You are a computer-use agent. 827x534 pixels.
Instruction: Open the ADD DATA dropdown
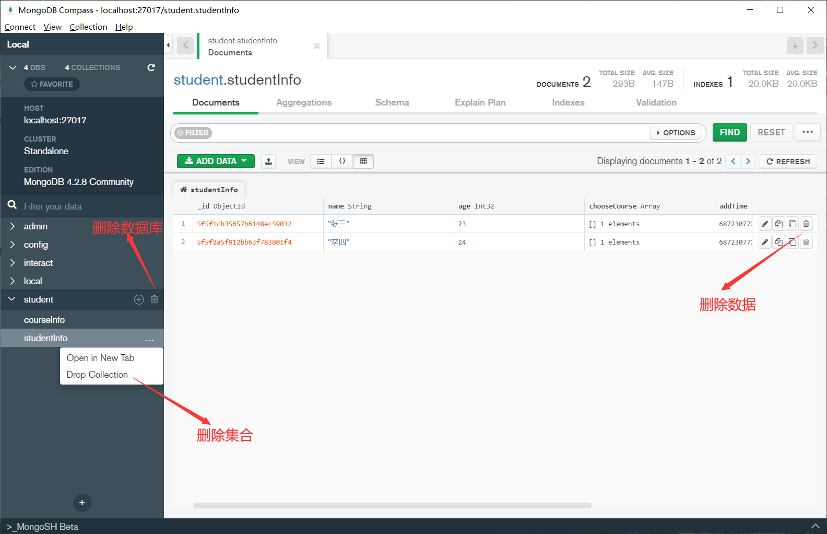(216, 161)
